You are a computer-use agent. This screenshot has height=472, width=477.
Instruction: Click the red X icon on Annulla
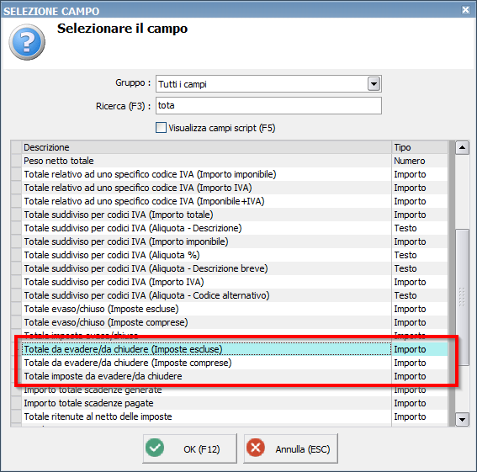point(256,448)
